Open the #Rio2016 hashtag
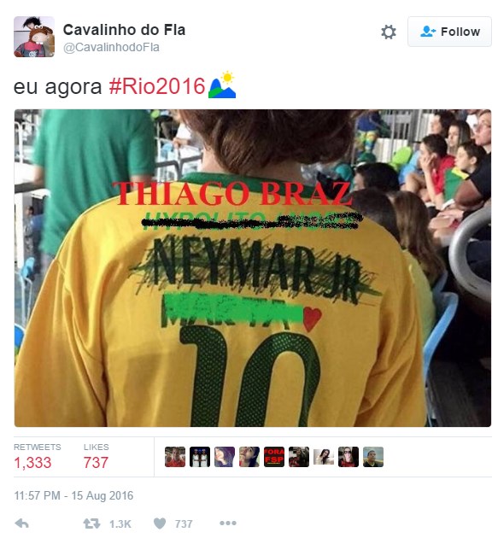 pyautogui.click(x=157, y=86)
